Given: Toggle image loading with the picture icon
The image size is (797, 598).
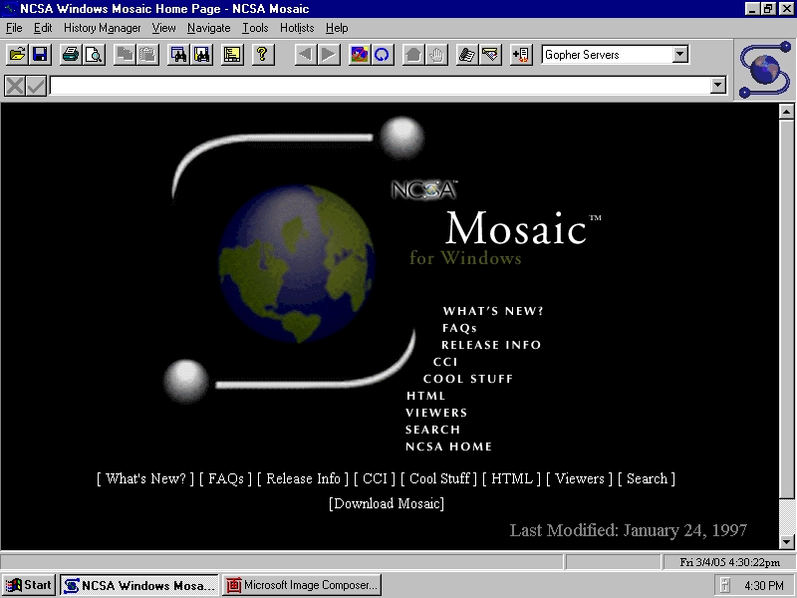Looking at the screenshot, I should coord(360,55).
